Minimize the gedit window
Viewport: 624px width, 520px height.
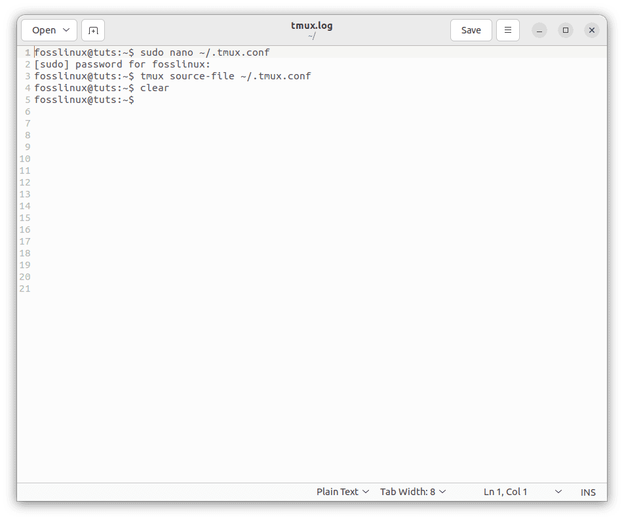[x=539, y=30]
